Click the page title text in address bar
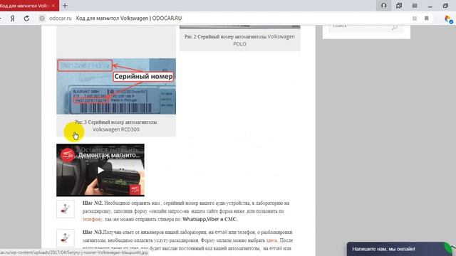 coord(129,18)
